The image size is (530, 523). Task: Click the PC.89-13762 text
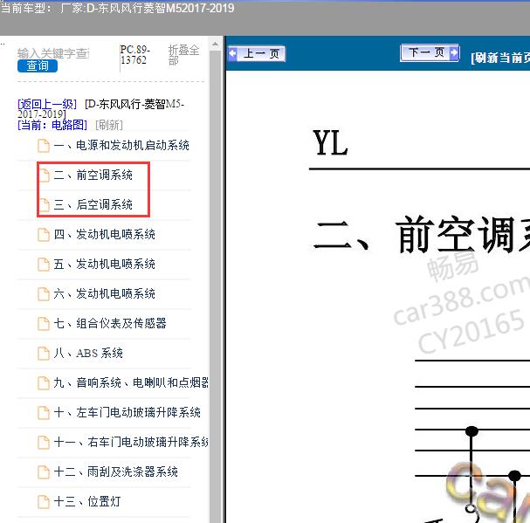click(x=134, y=55)
